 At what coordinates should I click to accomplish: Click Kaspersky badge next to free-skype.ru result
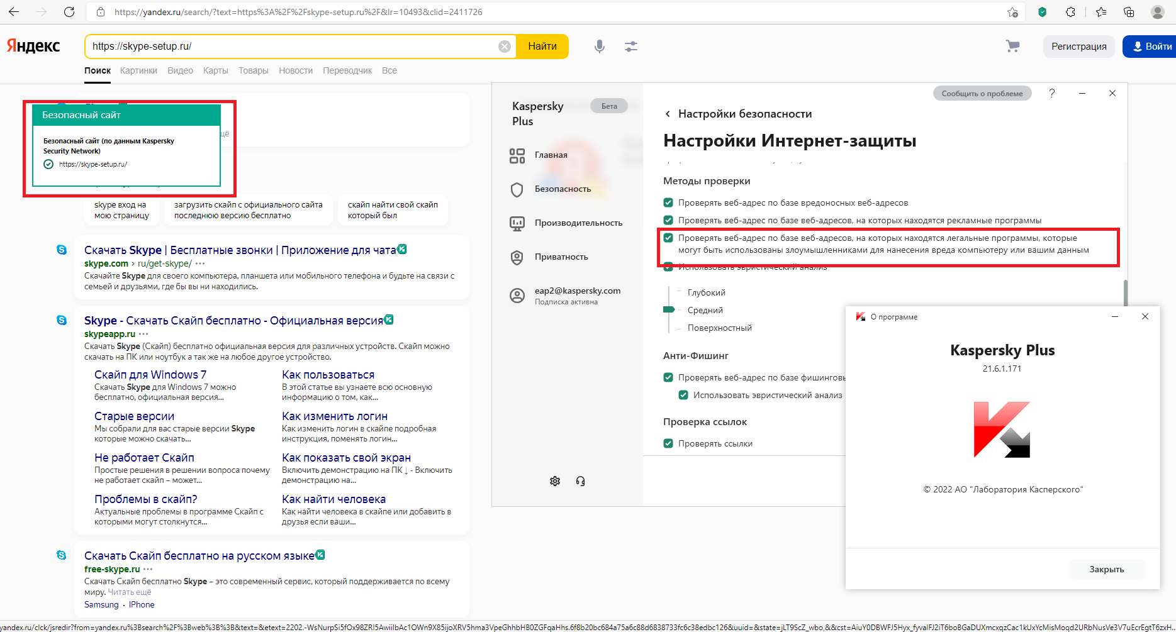click(x=320, y=555)
